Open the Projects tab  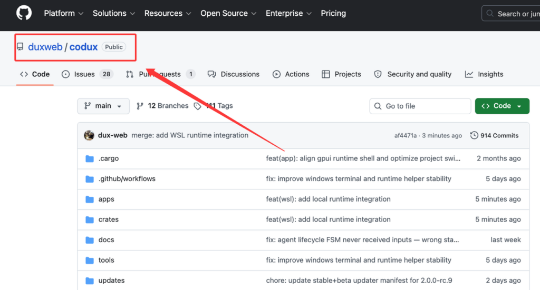[x=341, y=74]
